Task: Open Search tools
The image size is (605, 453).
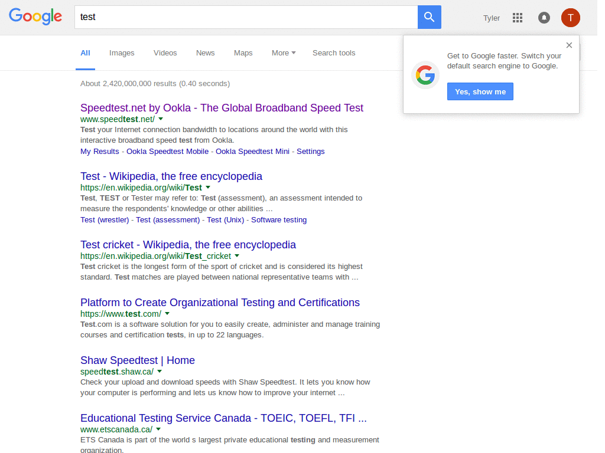Action: pos(334,52)
